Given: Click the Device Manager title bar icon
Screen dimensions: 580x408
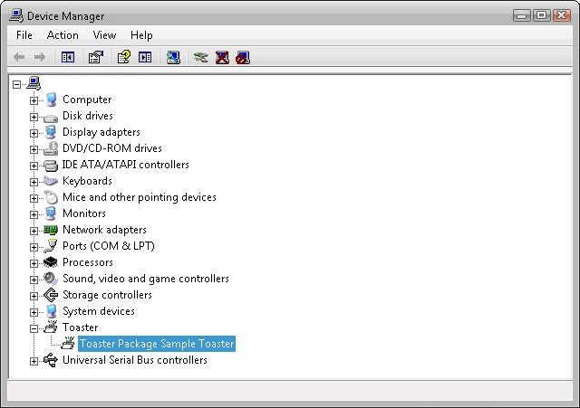Looking at the screenshot, I should (16, 15).
